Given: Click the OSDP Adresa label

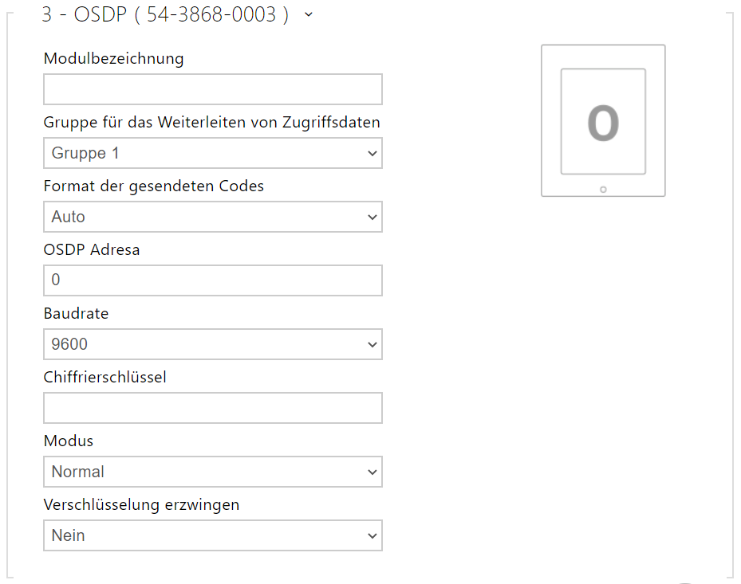Looking at the screenshot, I should pos(92,249).
